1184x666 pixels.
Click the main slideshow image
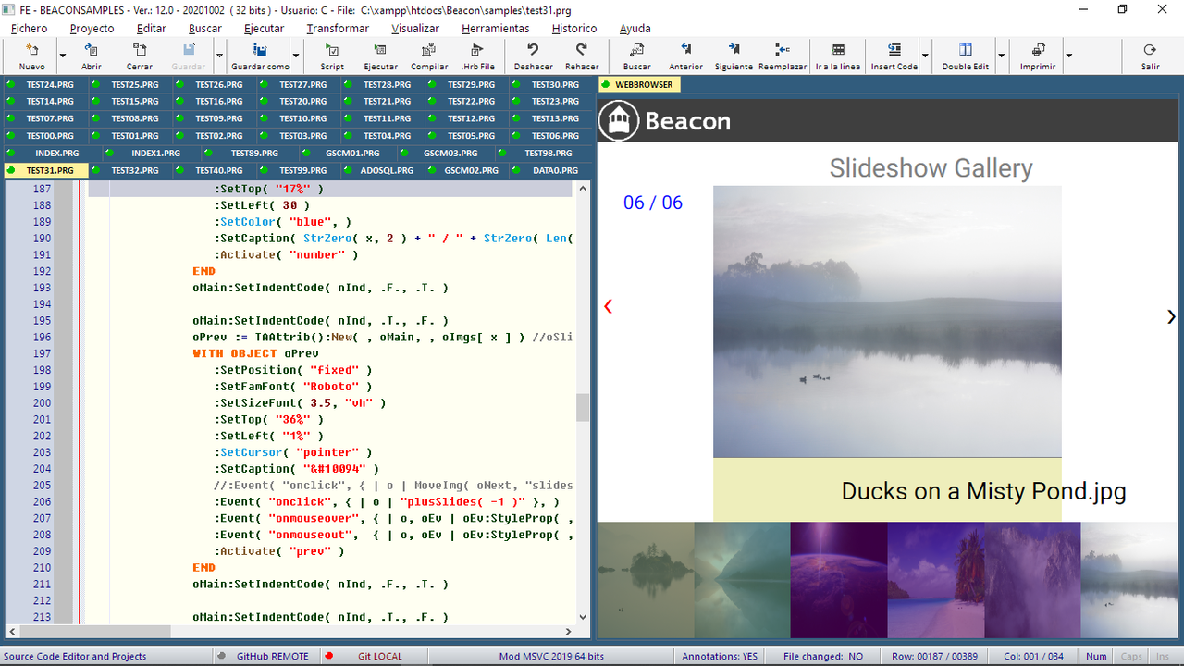point(887,321)
